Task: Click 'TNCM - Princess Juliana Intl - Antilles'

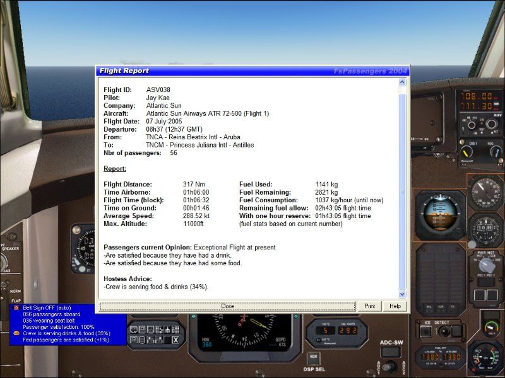Action: (199, 145)
